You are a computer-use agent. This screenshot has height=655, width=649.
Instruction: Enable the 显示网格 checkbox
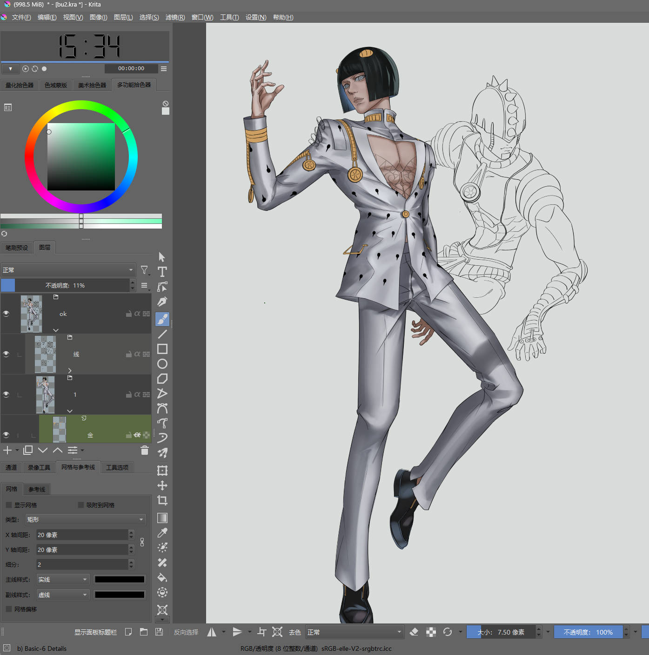pos(9,505)
